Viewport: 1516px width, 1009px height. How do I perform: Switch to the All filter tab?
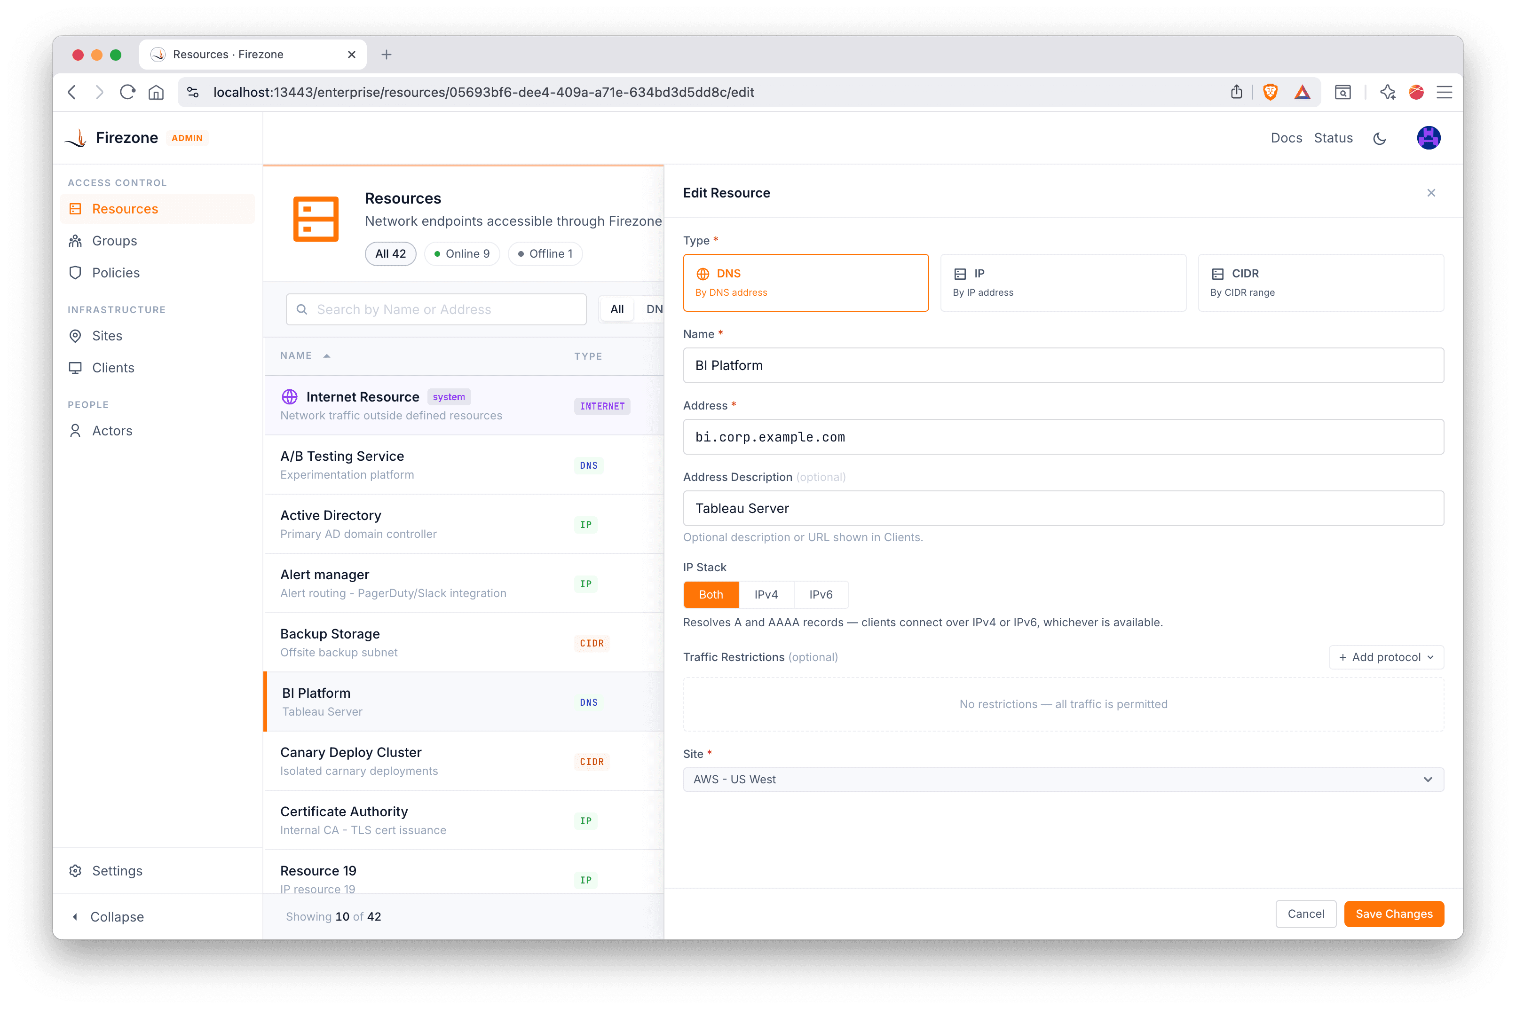click(x=616, y=309)
